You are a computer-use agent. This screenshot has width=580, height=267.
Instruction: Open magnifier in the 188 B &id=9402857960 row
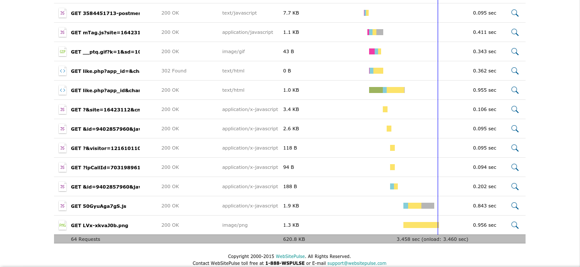point(515,186)
